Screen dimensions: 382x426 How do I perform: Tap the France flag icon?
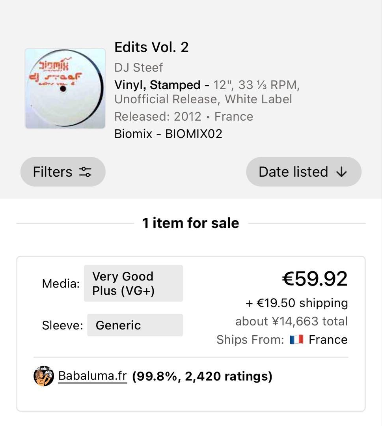tap(296, 340)
